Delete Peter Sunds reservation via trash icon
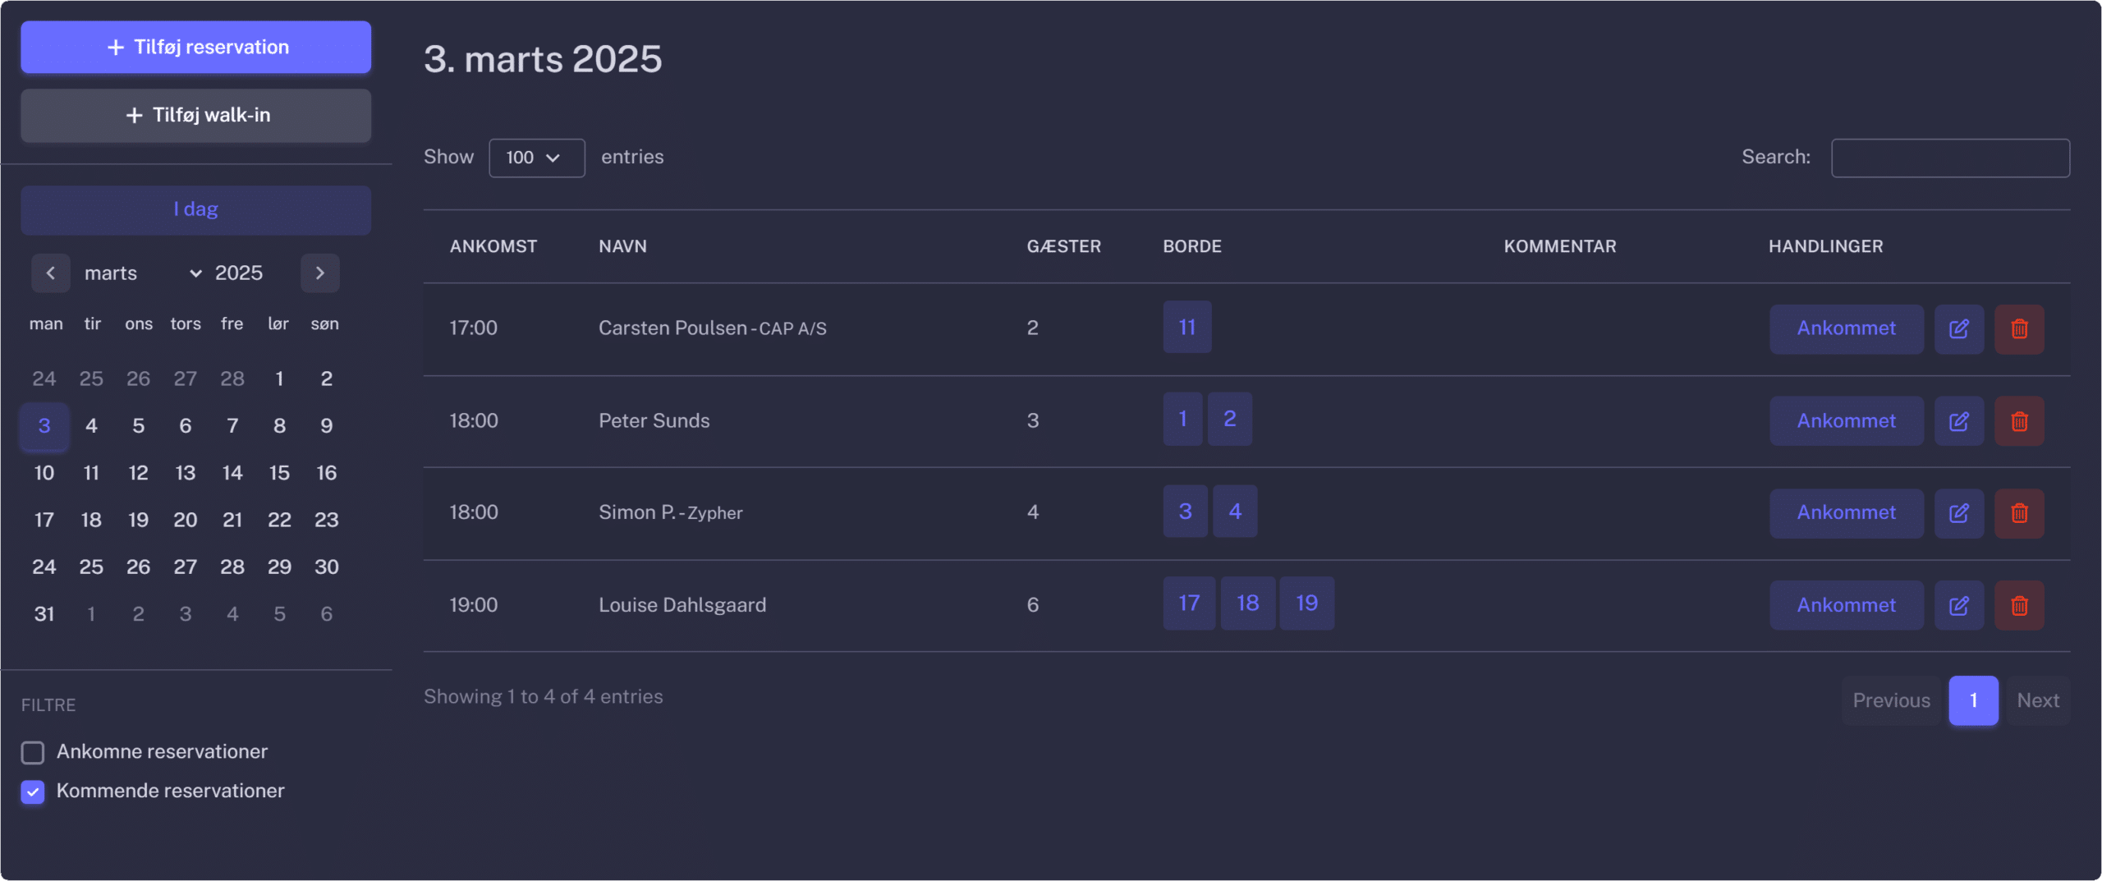 coord(2019,421)
